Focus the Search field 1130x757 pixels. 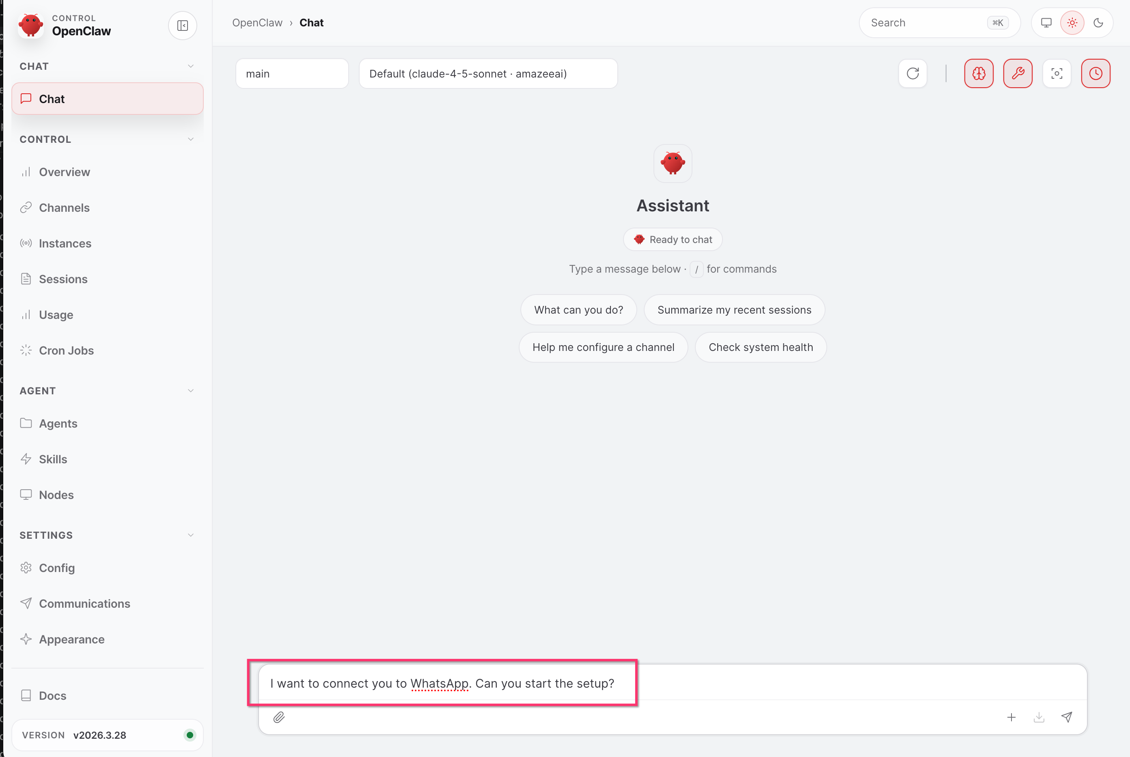pyautogui.click(x=939, y=23)
